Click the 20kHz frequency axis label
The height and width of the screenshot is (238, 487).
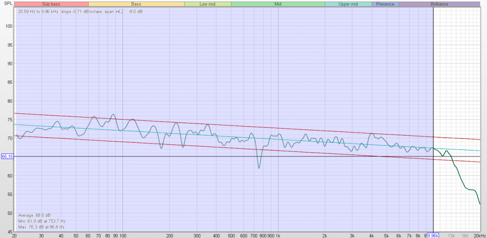click(x=480, y=235)
